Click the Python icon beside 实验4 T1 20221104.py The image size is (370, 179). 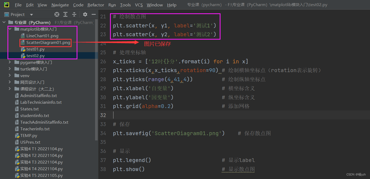tap(17, 149)
